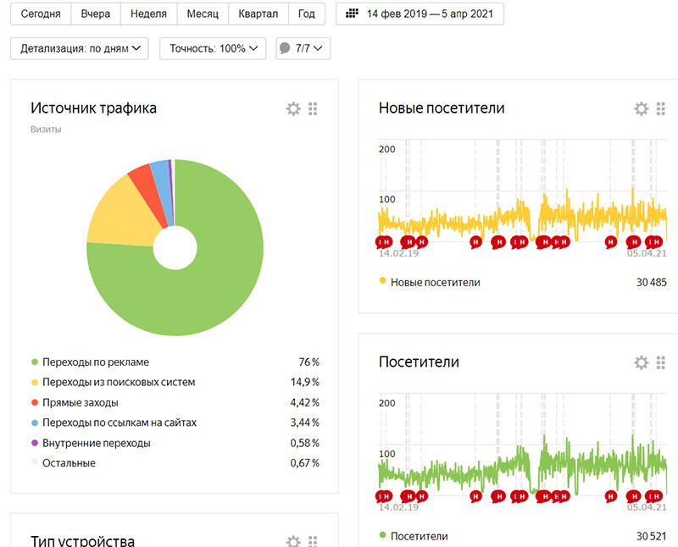Toggle Переходы по рекламе legend item
The width and height of the screenshot is (678, 547).
[x=95, y=362]
